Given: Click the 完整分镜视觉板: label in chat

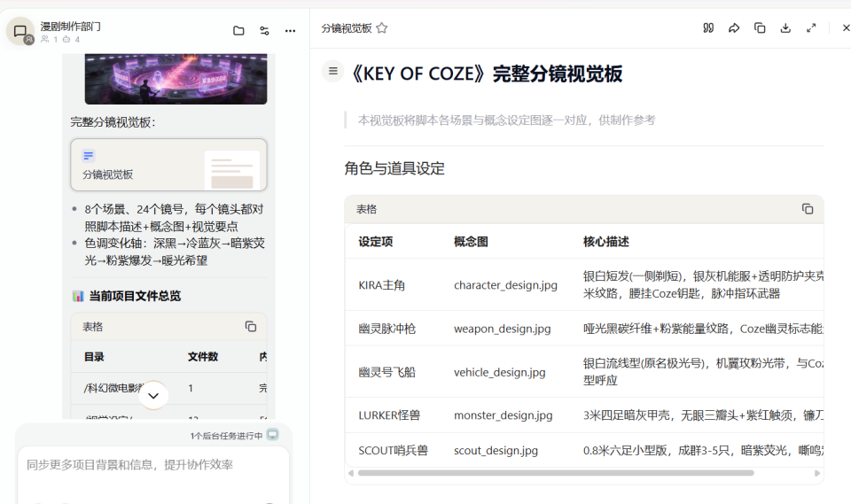Looking at the screenshot, I should coord(113,122).
